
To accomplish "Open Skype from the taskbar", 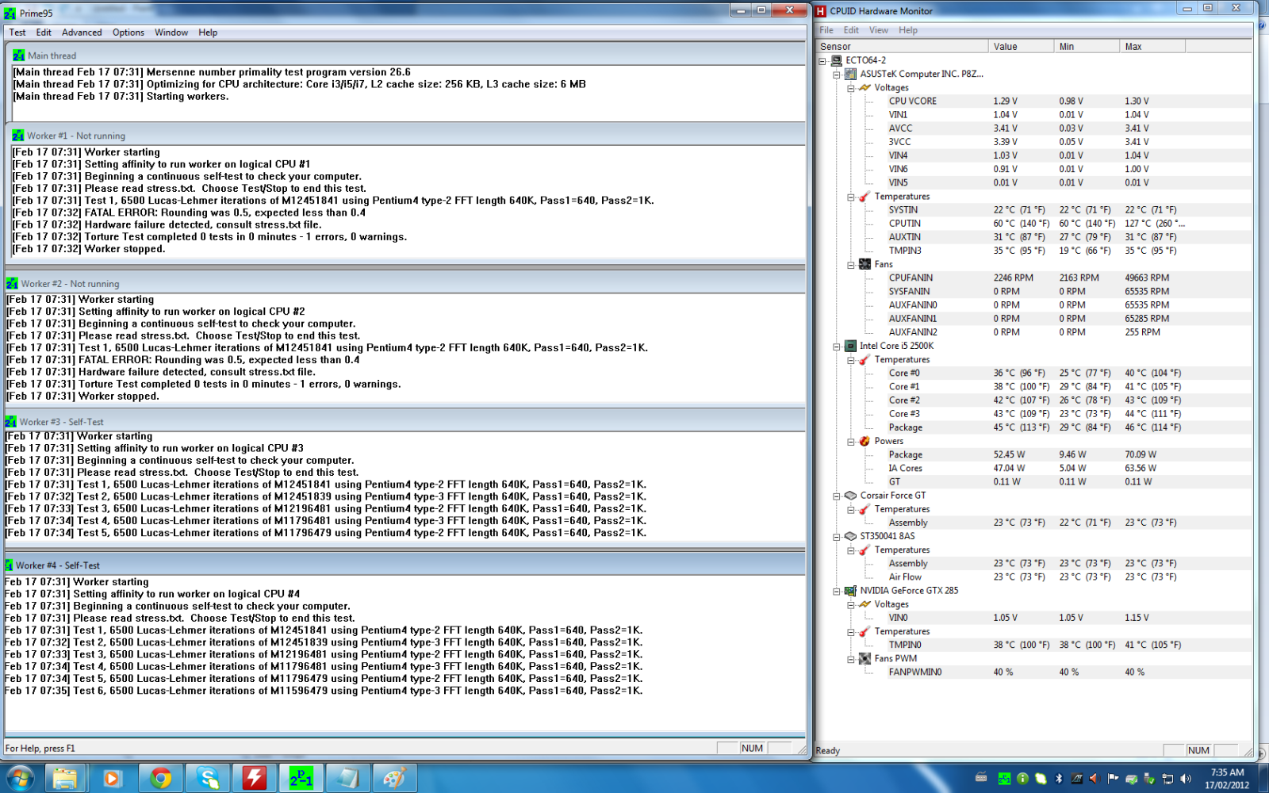I will [x=208, y=778].
